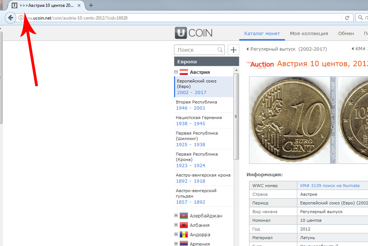
Task: Click the Регулярный выпуск (2002-2017) back link
Action: [x=286, y=49]
